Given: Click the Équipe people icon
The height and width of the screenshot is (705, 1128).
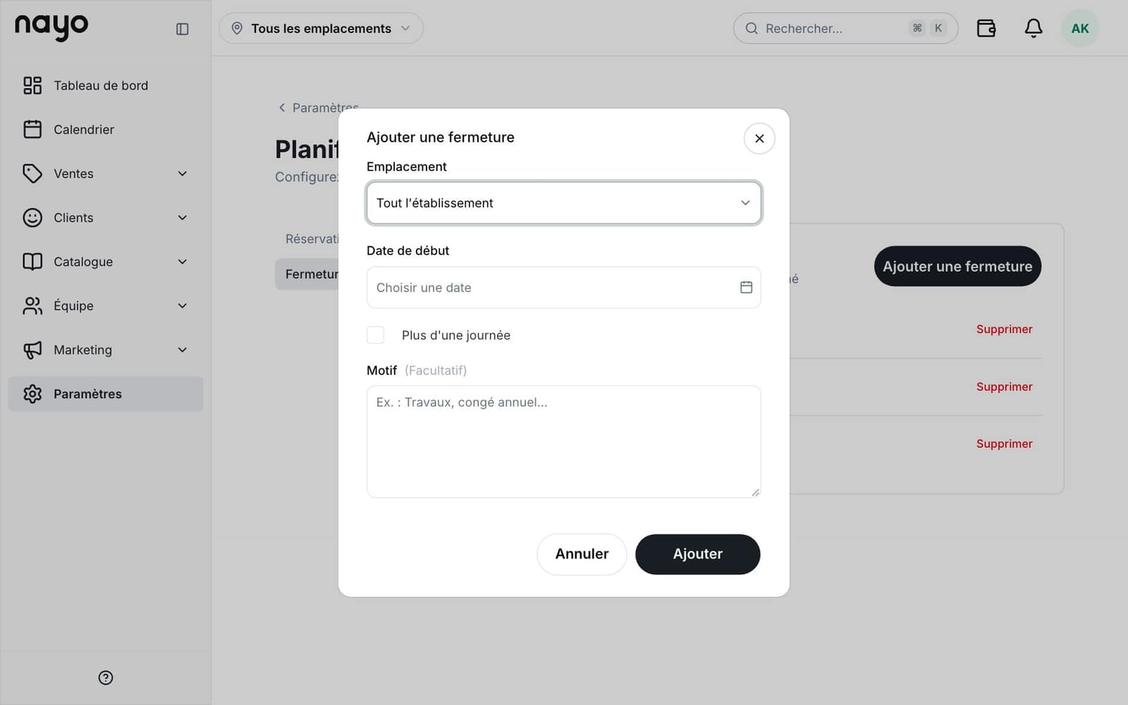Looking at the screenshot, I should coord(32,305).
